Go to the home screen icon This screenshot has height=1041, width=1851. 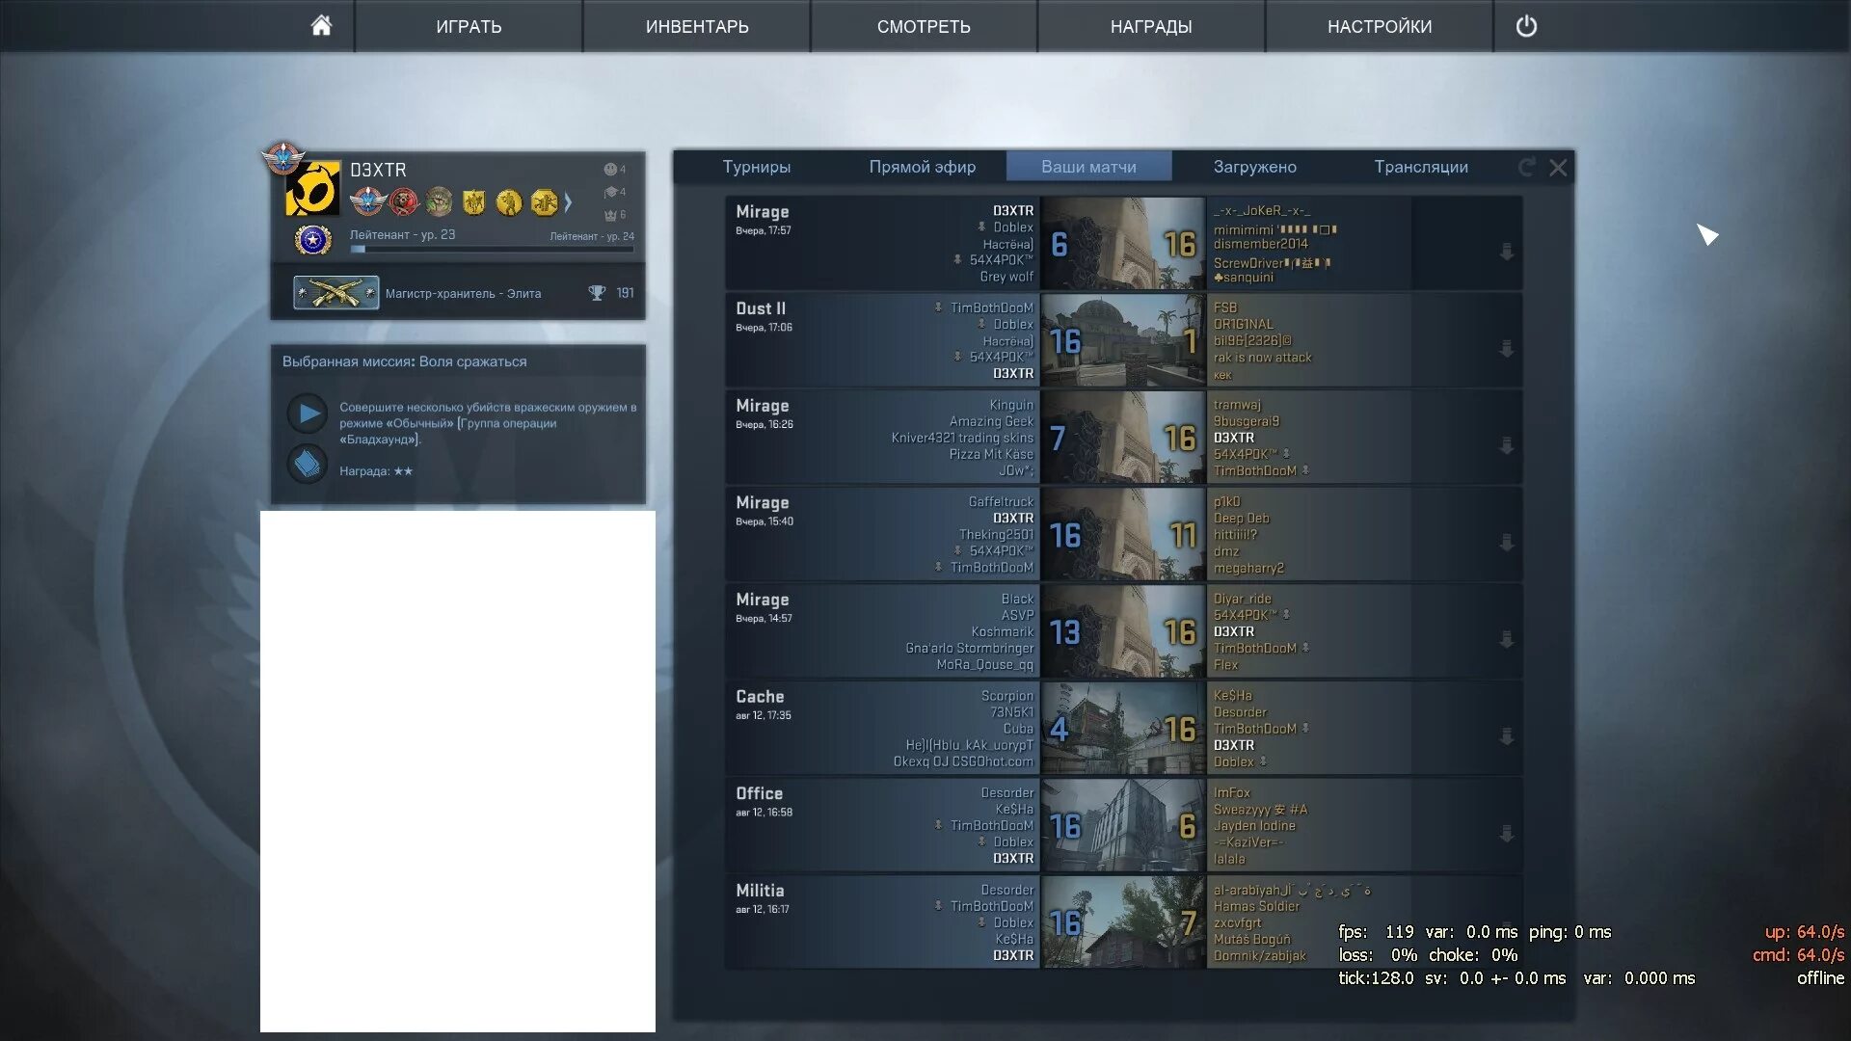(321, 26)
